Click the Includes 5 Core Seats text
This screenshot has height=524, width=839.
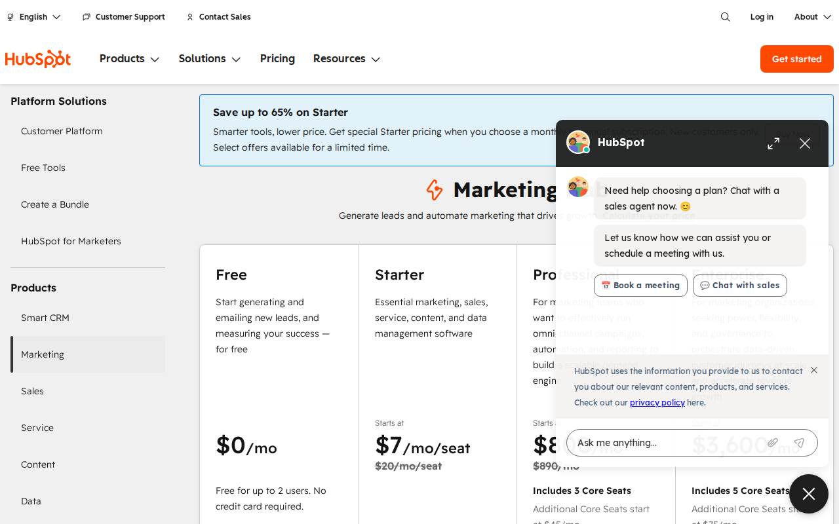pyautogui.click(x=741, y=491)
